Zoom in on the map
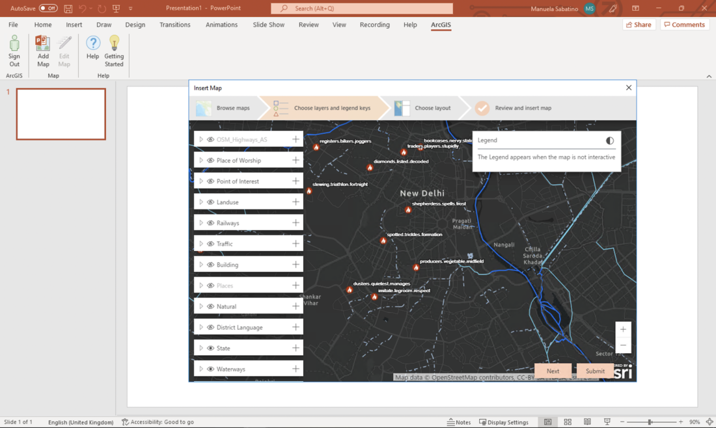 [623, 329]
